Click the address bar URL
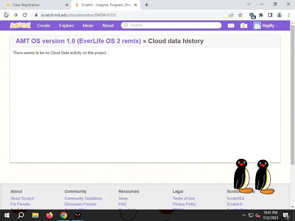Viewport: 295px width, 221px height. tap(78, 15)
